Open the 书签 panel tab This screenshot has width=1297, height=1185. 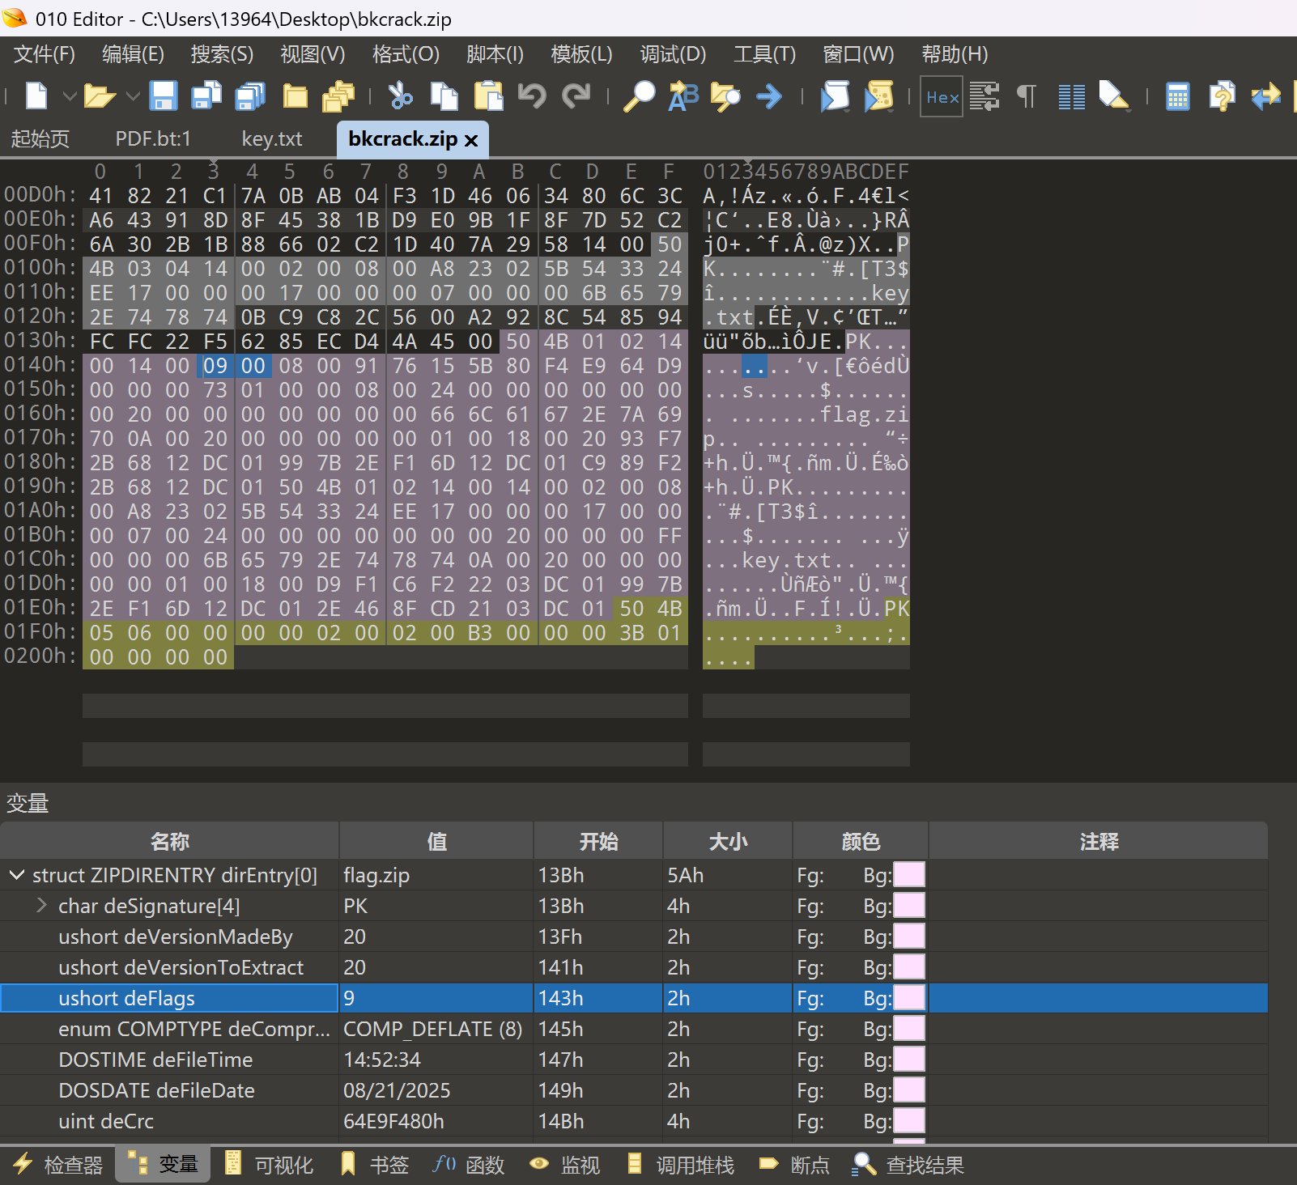pos(373,1165)
